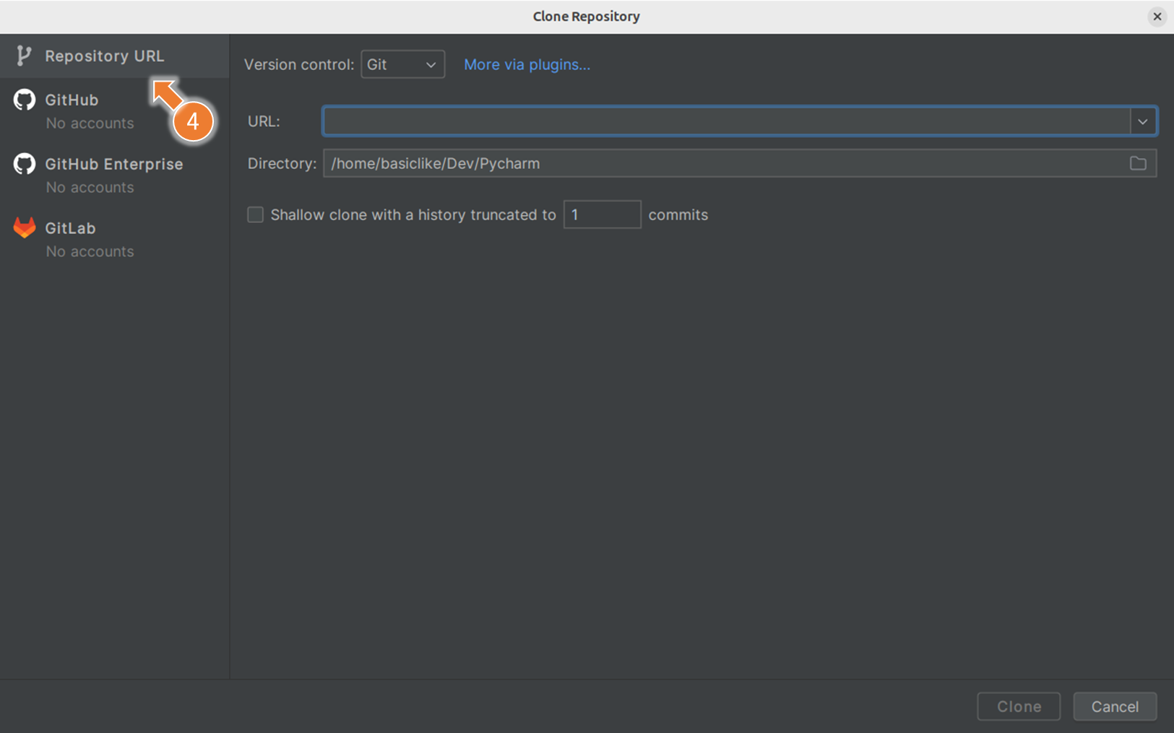
Task: Click the GitLab fox icon
Action: pyautogui.click(x=25, y=227)
